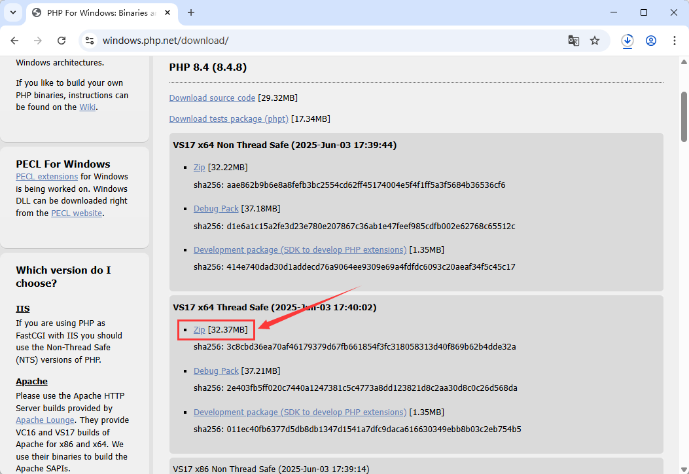Click sha256 hash starting with d1e6a1c1

click(x=371, y=227)
